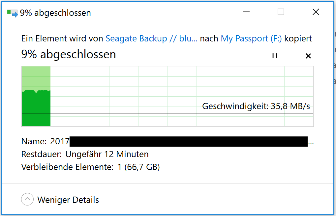This screenshot has width=336, height=216.
Task: Close the copy progress window
Action: tap(316, 12)
